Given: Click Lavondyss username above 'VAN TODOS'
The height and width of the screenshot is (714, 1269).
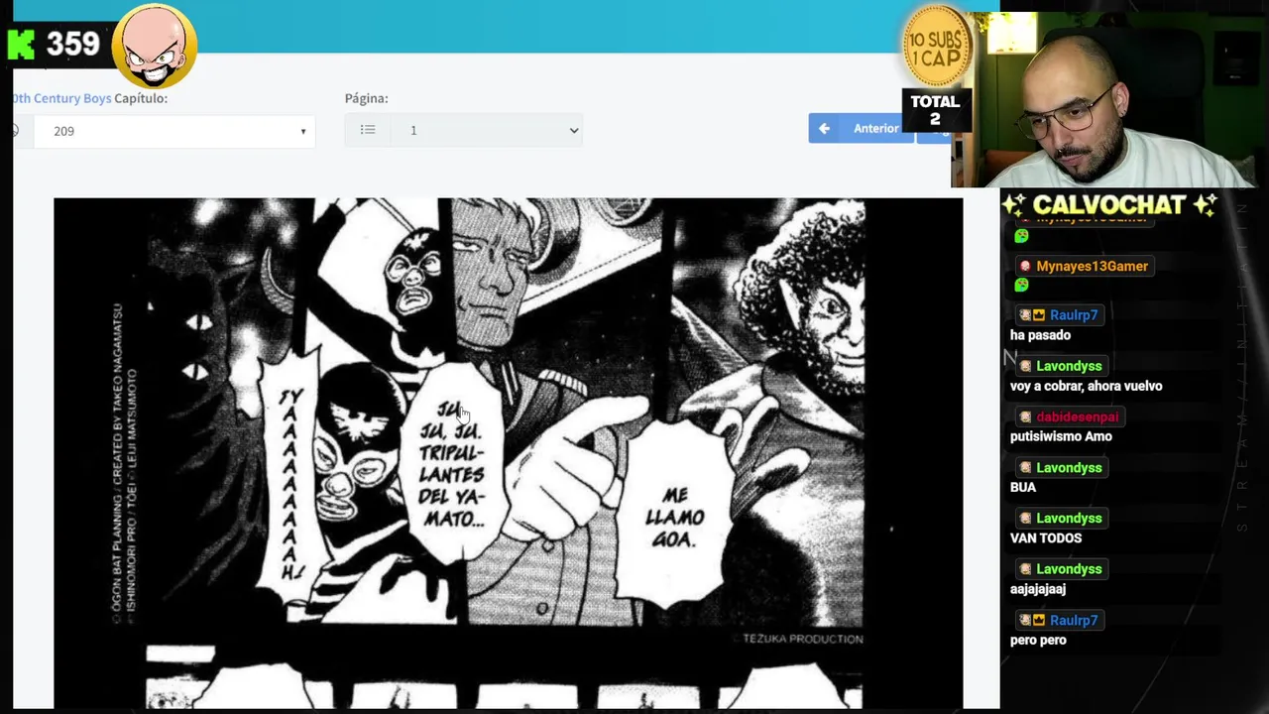Looking at the screenshot, I should click(1069, 518).
